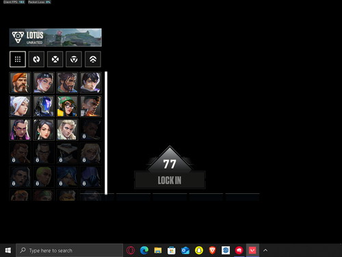Filter agents by the double-chevron role icon
Image resolution: width=342 pixels, height=257 pixels.
tap(93, 59)
